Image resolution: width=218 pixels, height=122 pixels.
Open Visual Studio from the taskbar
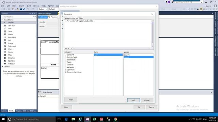click(x=87, y=119)
